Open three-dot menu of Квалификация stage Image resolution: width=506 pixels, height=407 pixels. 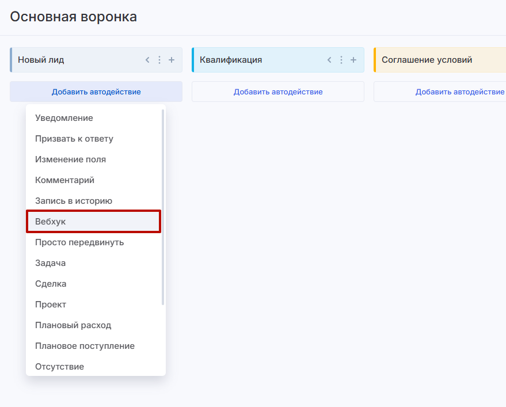tap(341, 60)
